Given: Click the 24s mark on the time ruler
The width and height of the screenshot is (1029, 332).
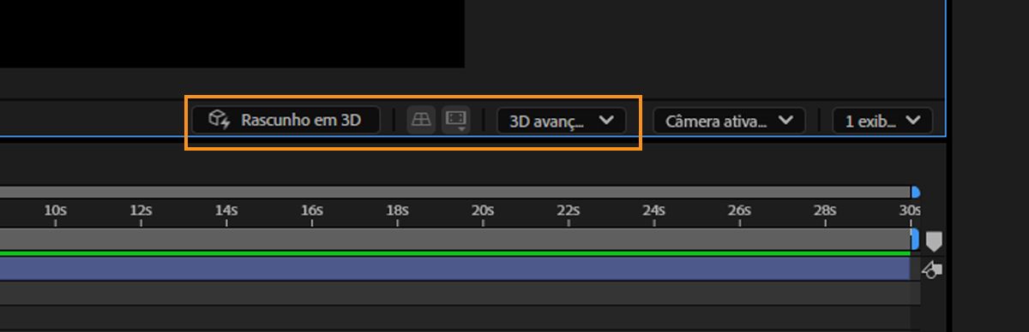Looking at the screenshot, I should coord(654,210).
